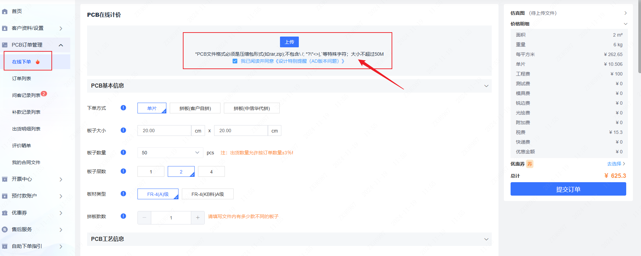Expand the 仿真图 panel arrow

pyautogui.click(x=626, y=13)
